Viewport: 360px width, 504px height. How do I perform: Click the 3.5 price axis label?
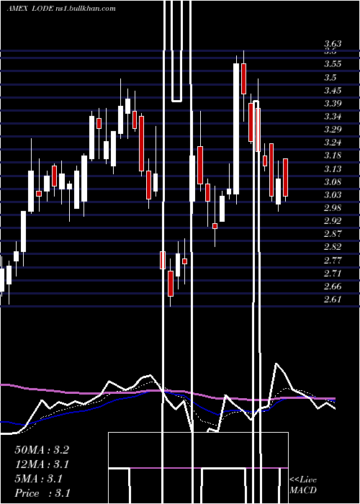pyautogui.click(x=330, y=78)
